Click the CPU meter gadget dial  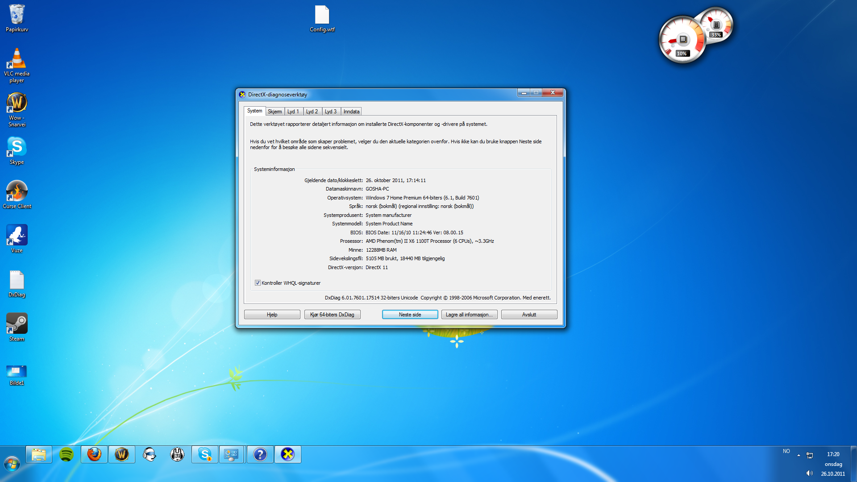pyautogui.click(x=682, y=40)
